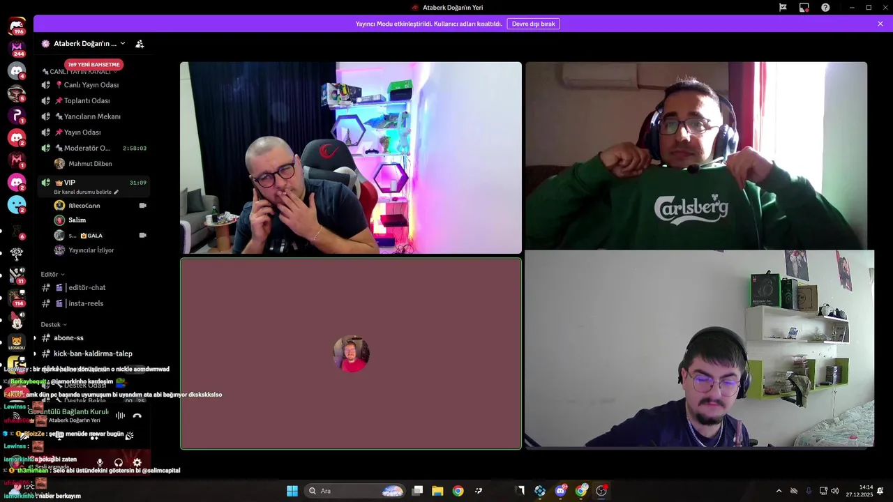Open the Discord inbox icon in title bar
893x502 pixels.
coord(804,8)
